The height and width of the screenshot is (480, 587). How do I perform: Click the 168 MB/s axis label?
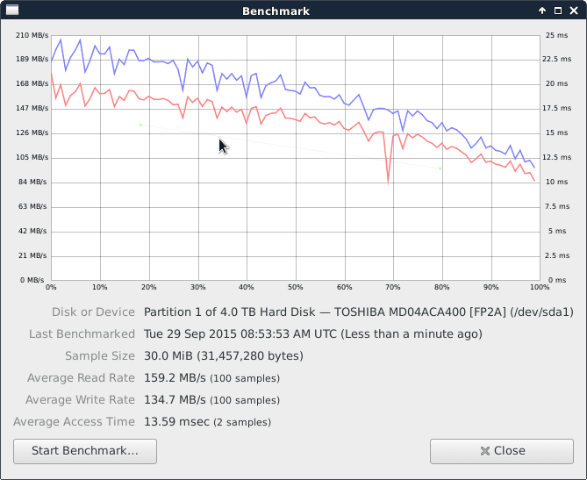(32, 83)
